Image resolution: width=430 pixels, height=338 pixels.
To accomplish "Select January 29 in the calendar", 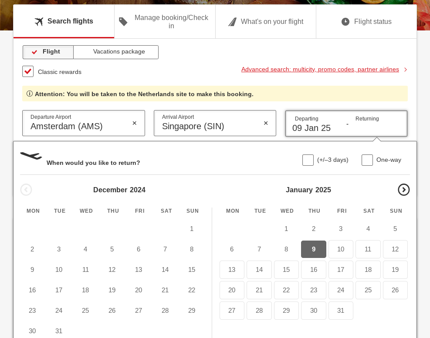I will (286, 311).
